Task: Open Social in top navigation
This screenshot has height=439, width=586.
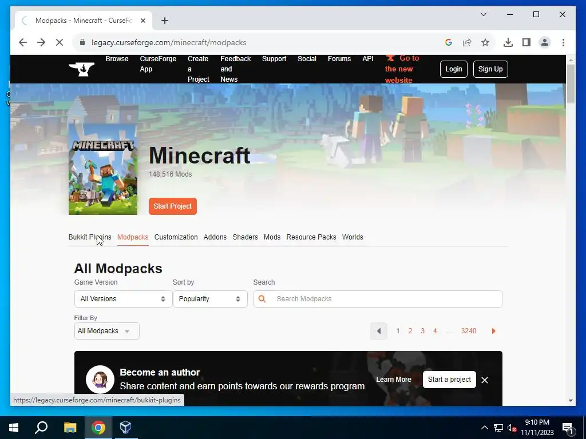Action: coord(307,59)
